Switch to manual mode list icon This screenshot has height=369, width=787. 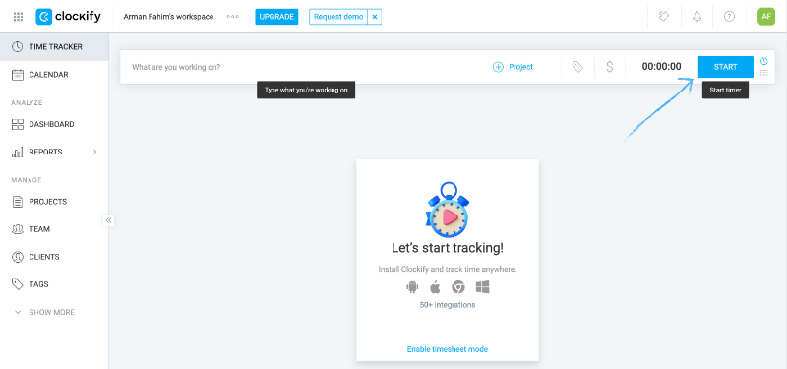764,73
